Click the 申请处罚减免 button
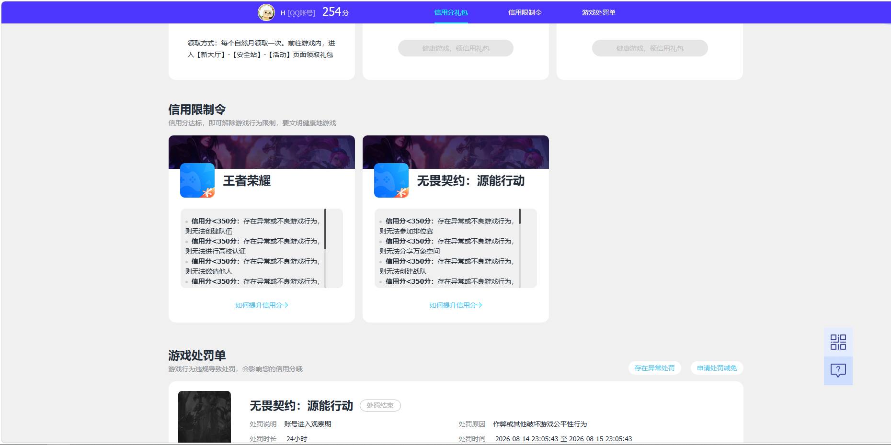 tap(717, 368)
